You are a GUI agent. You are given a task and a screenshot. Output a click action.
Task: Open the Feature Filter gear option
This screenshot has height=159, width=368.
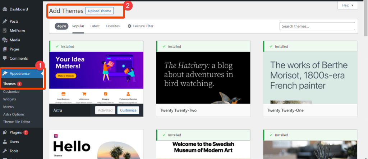click(140, 26)
